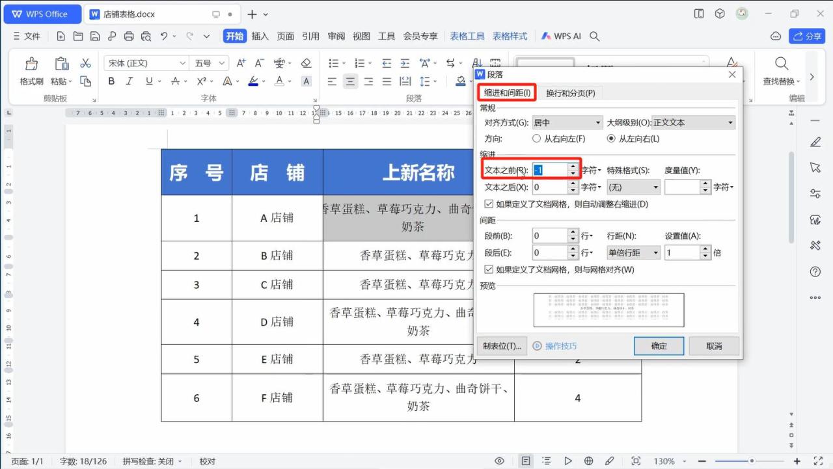Click the Cut scissors icon
This screenshot has width=833, height=469.
(85, 63)
